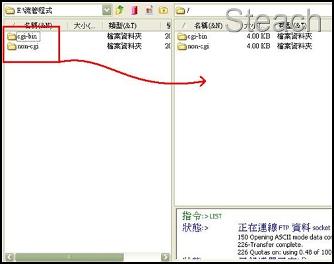
Task: Click the local pane horizontal scrollbar thumb
Action: [69, 257]
